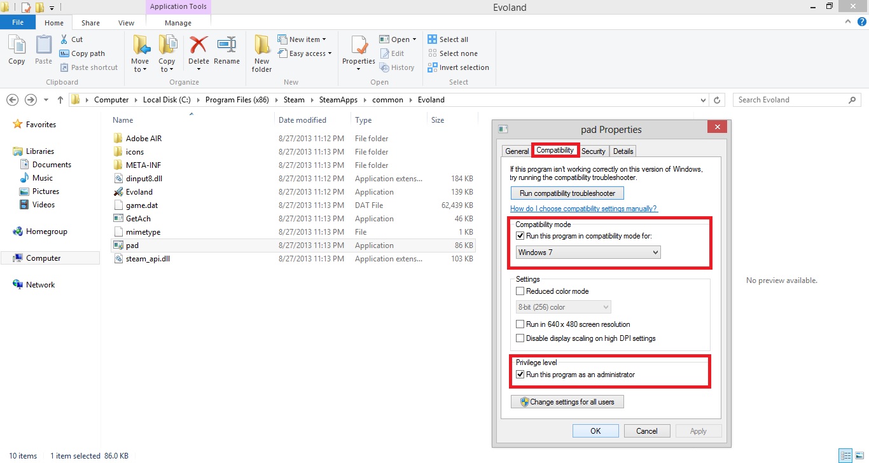Image resolution: width=869 pixels, height=463 pixels.
Task: Refresh the Evoland folder view
Action: (718, 100)
